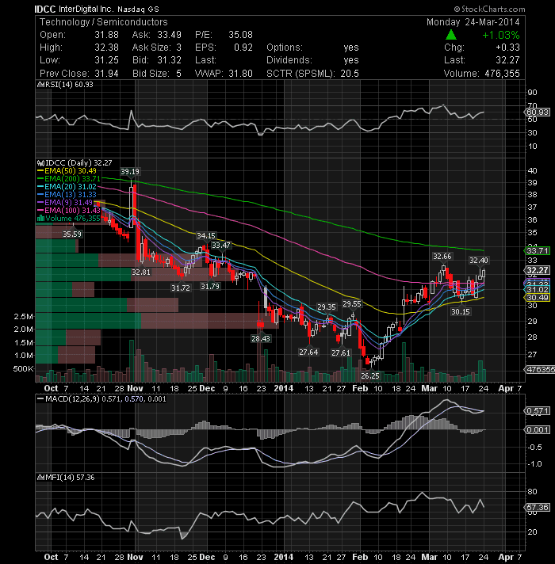Click the 'yes' value beside Dividends
Image resolution: width=555 pixels, height=564 pixels.
(351, 60)
